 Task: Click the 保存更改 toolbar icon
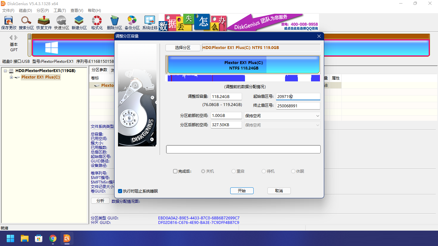9,23
